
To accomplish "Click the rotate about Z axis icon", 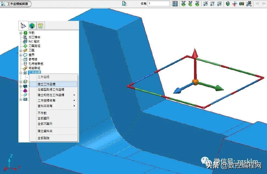I will coord(197,4).
